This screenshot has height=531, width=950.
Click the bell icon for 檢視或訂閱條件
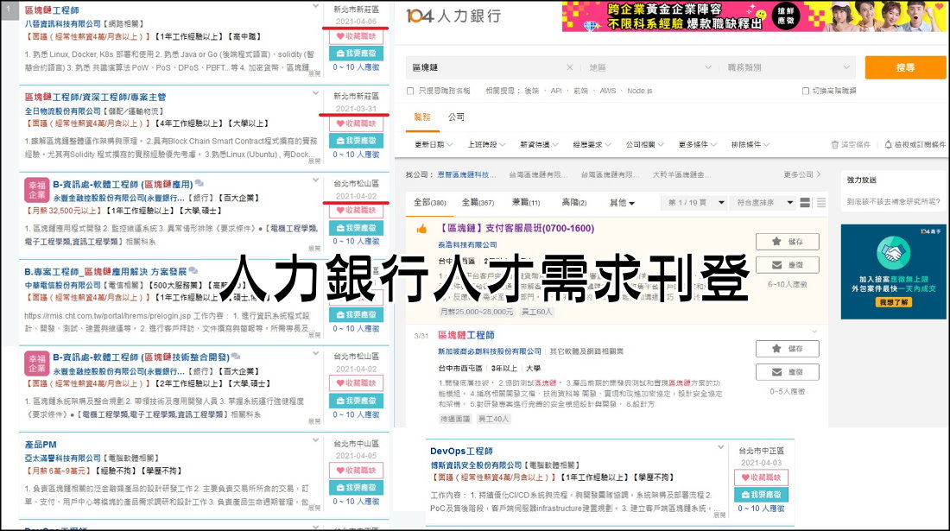click(888, 145)
